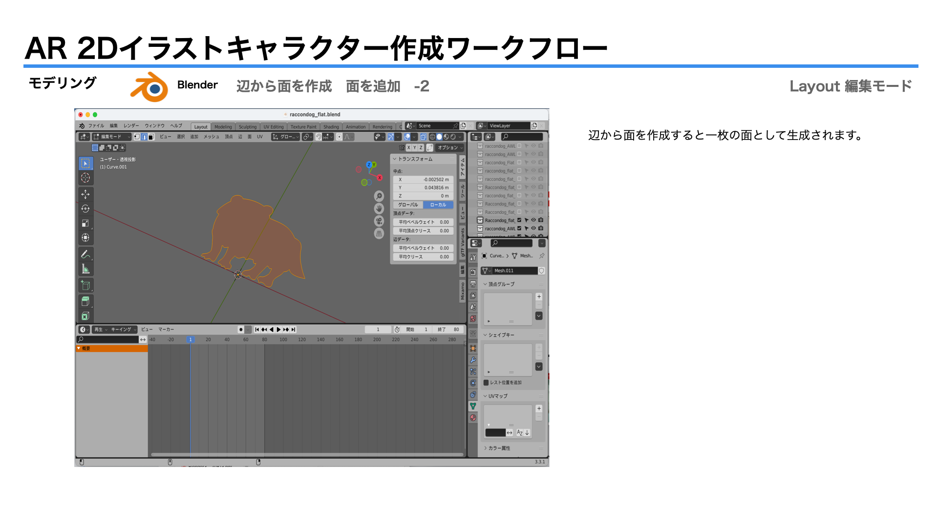Click the hand pan view icon
This screenshot has width=938, height=527.
coord(379,209)
